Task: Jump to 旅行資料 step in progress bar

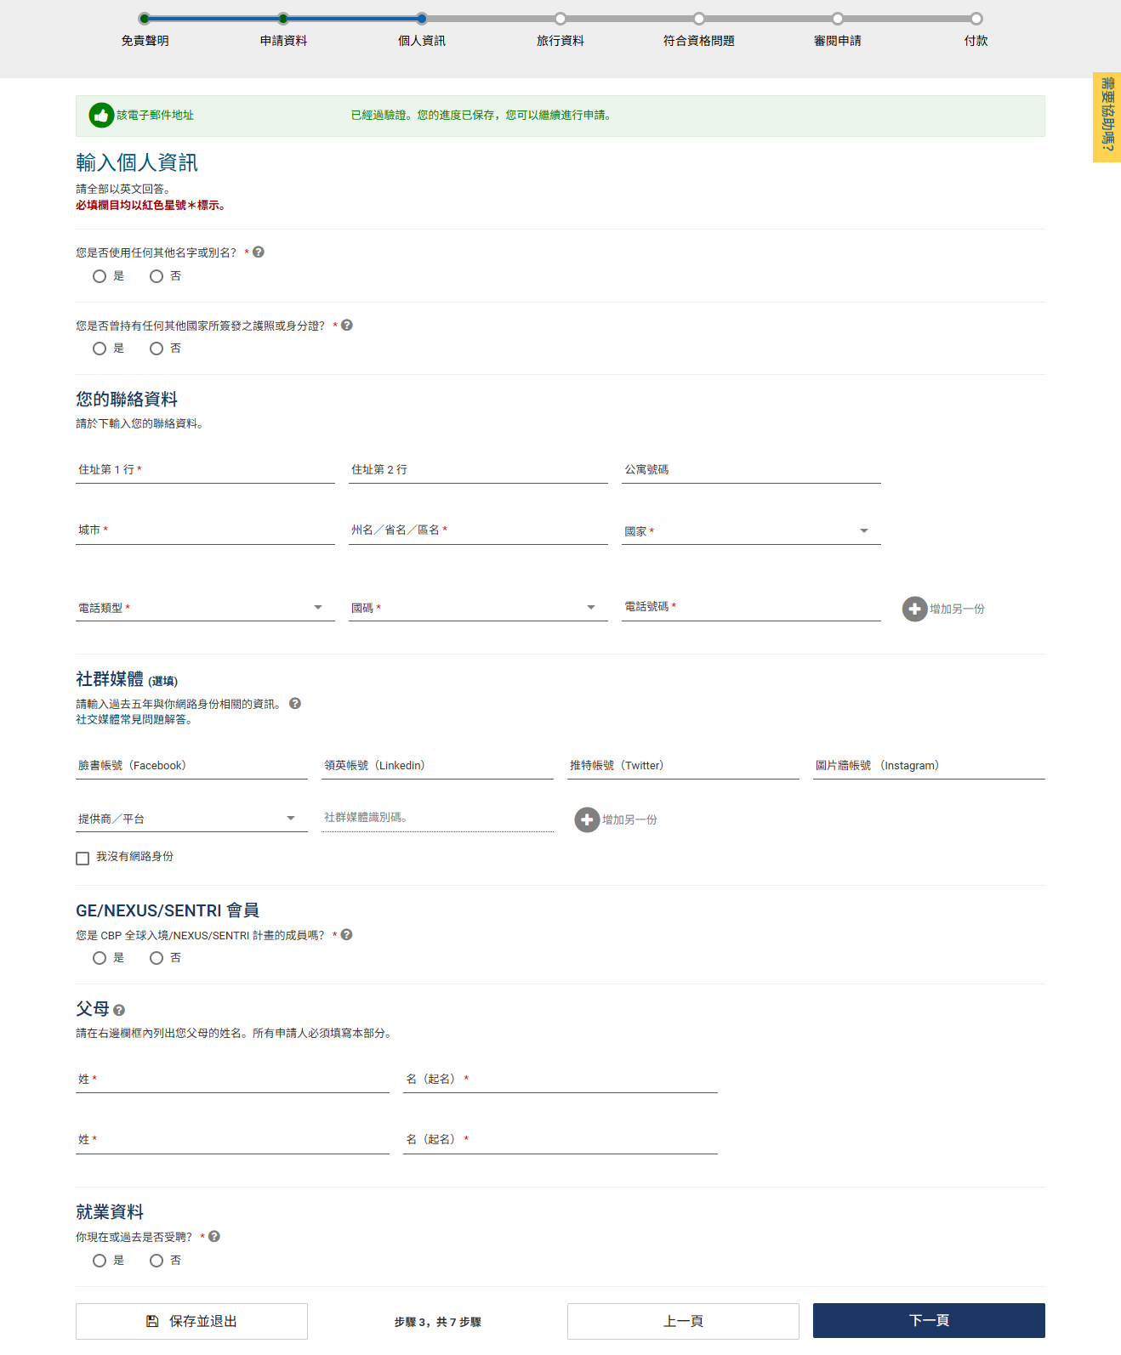Action: point(560,19)
